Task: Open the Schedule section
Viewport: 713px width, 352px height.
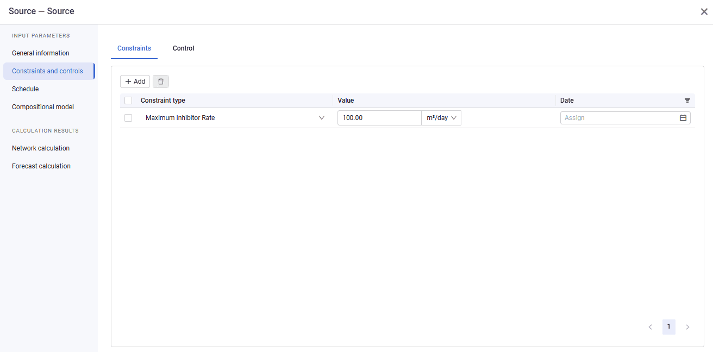Action: point(49,89)
